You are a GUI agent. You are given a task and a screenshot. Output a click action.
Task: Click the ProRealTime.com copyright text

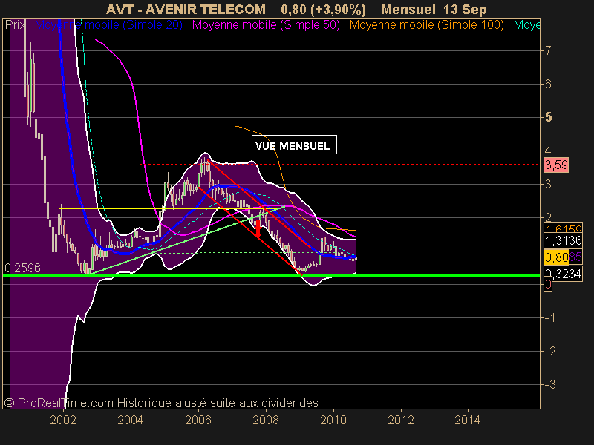(161, 403)
